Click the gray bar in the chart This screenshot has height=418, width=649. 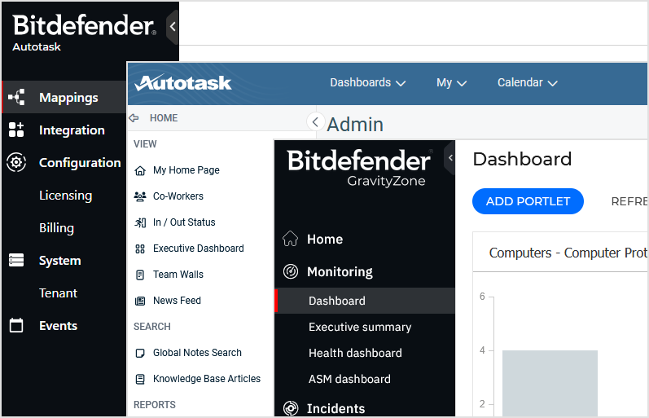(x=550, y=383)
